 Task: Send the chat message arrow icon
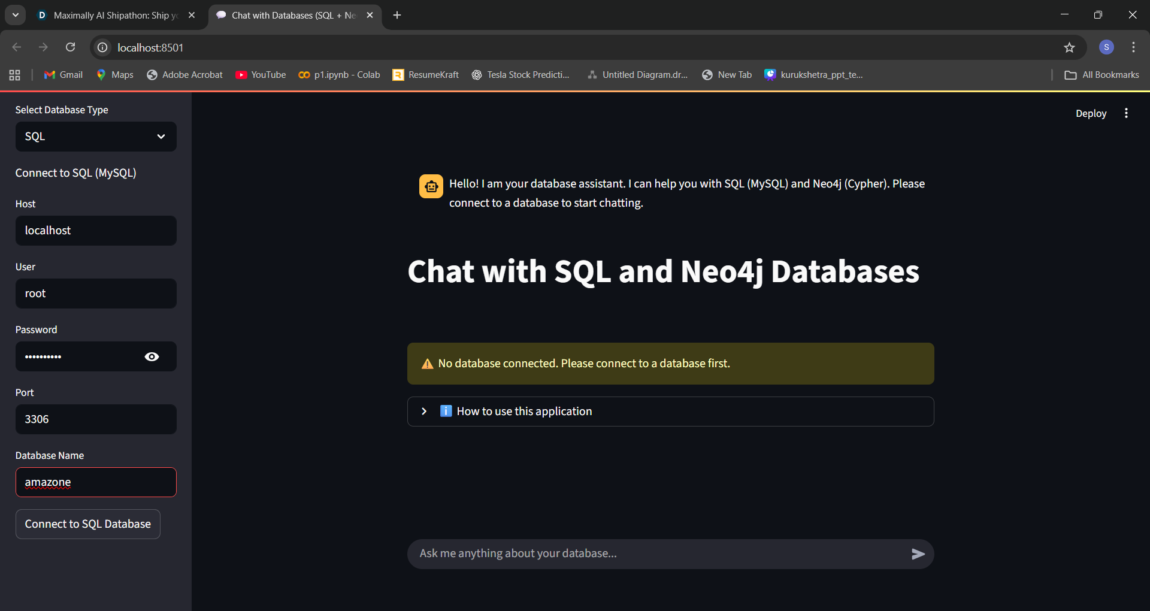click(918, 554)
